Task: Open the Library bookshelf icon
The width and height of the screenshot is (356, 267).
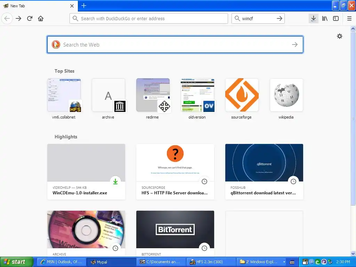Action: point(325,18)
